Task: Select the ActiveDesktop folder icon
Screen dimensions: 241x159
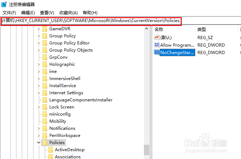Action: tap(51, 150)
